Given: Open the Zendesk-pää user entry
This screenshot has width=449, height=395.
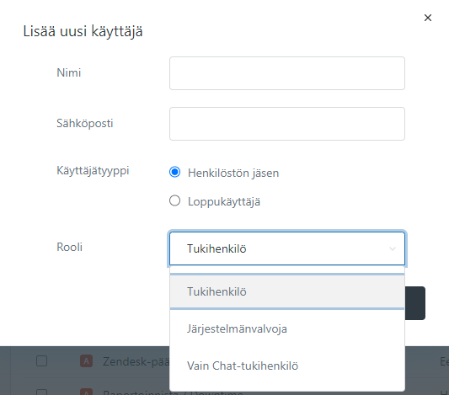Looking at the screenshot, I should click(x=136, y=361).
